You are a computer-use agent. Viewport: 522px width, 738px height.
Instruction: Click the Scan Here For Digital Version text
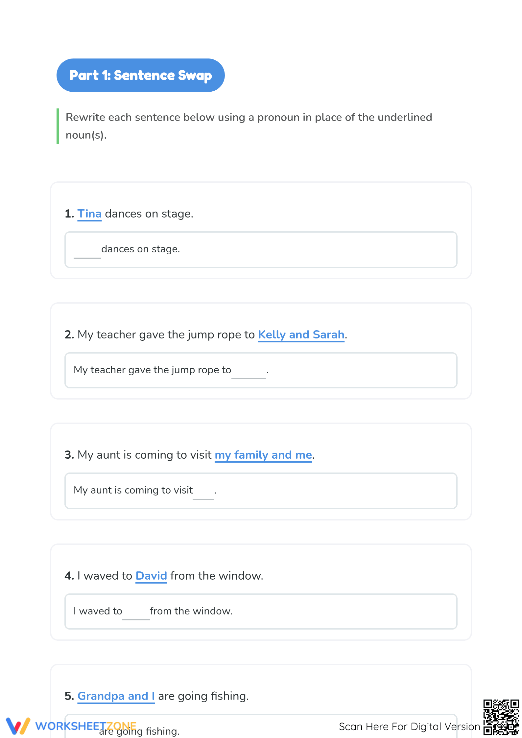[410, 726]
